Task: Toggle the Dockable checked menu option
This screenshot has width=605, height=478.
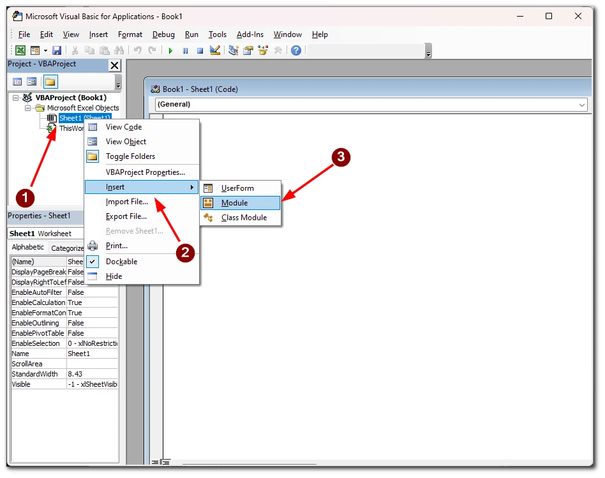Action: 121,262
